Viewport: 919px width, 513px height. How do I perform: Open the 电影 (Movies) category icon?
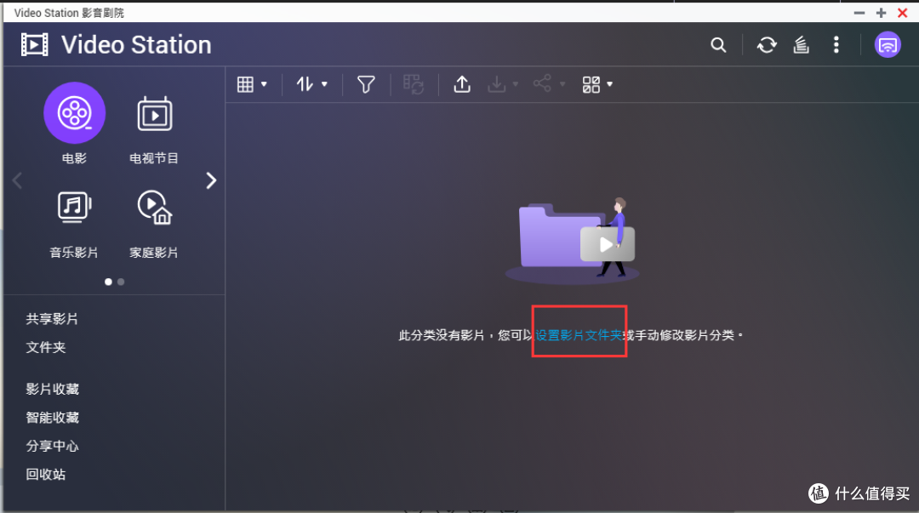tap(74, 112)
